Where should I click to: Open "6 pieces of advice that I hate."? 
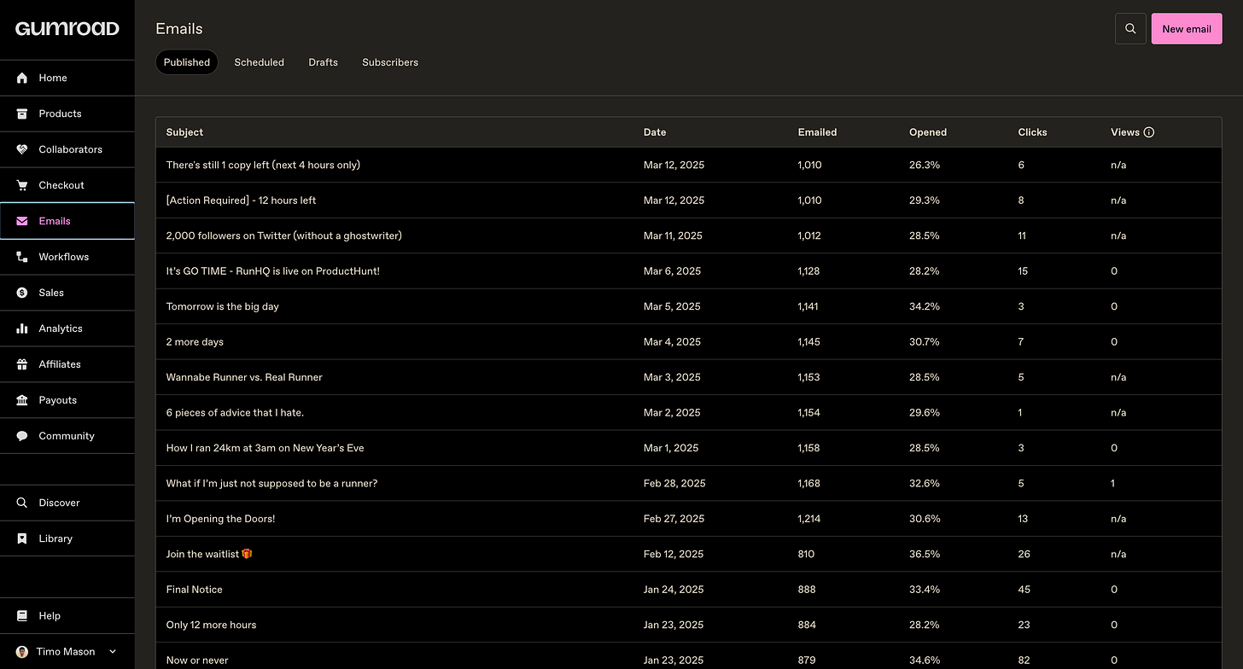(x=688, y=413)
